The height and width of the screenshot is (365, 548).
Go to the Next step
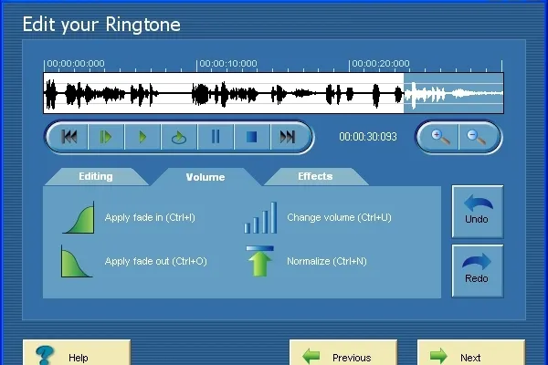click(x=471, y=353)
